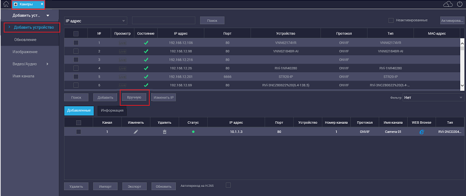Toggle Автопереход на H.265 checkbox

[x=228, y=185]
